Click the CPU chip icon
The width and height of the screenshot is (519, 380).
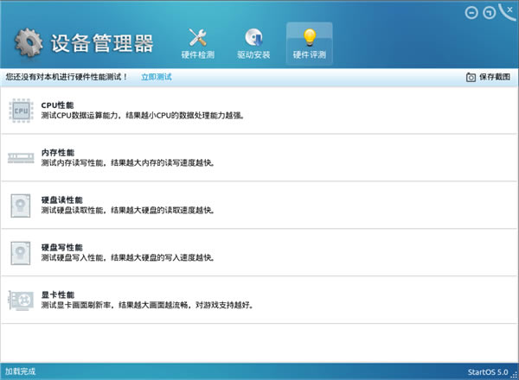coord(21,111)
